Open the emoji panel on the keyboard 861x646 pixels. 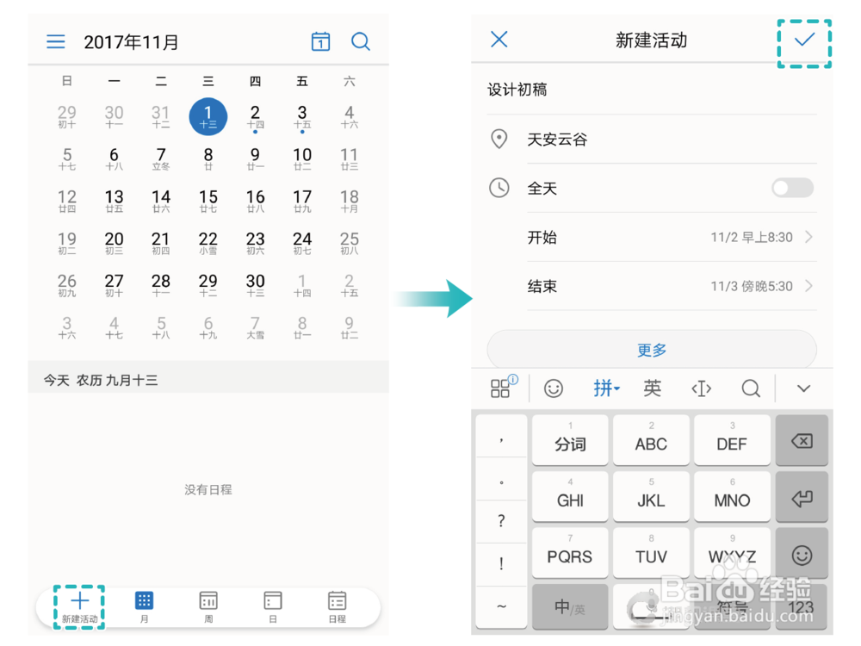coord(553,388)
